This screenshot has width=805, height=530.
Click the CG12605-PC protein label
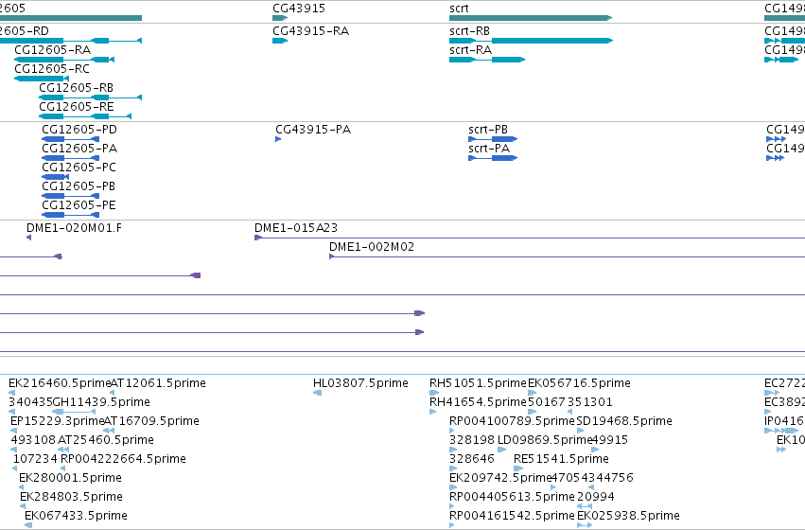(79, 168)
